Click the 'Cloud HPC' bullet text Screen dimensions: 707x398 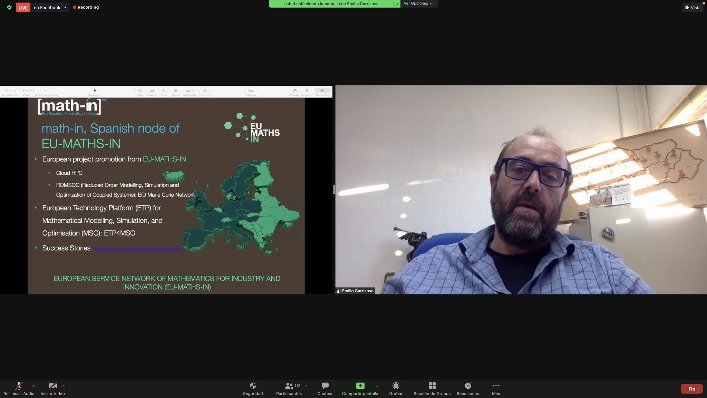(69, 173)
